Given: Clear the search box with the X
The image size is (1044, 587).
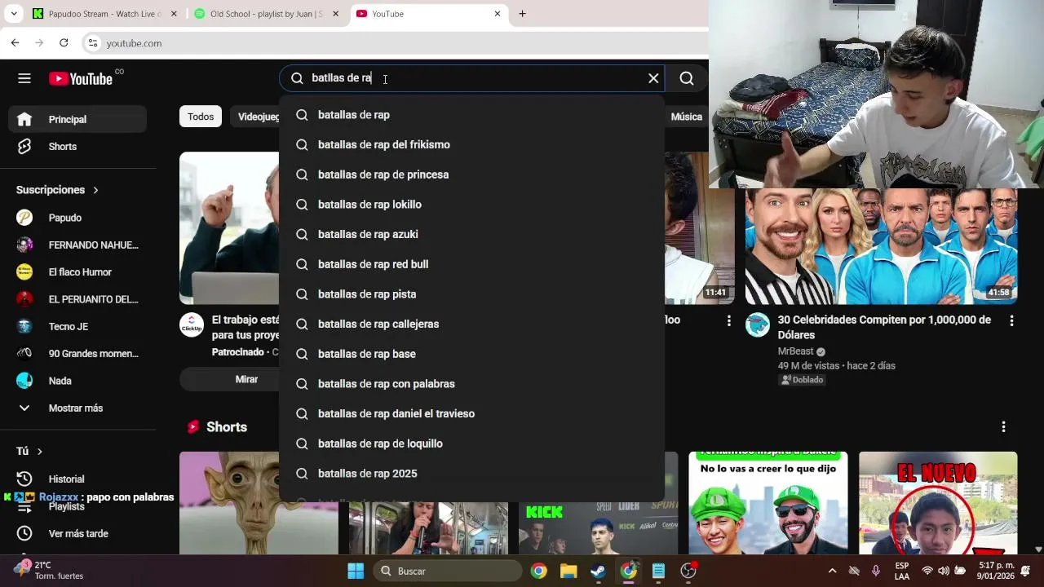Looking at the screenshot, I should coord(653,78).
